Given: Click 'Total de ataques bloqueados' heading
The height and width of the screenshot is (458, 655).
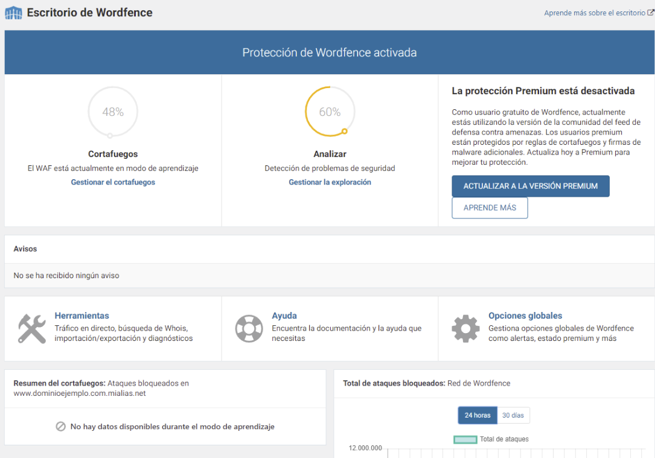Looking at the screenshot, I should pos(394,383).
